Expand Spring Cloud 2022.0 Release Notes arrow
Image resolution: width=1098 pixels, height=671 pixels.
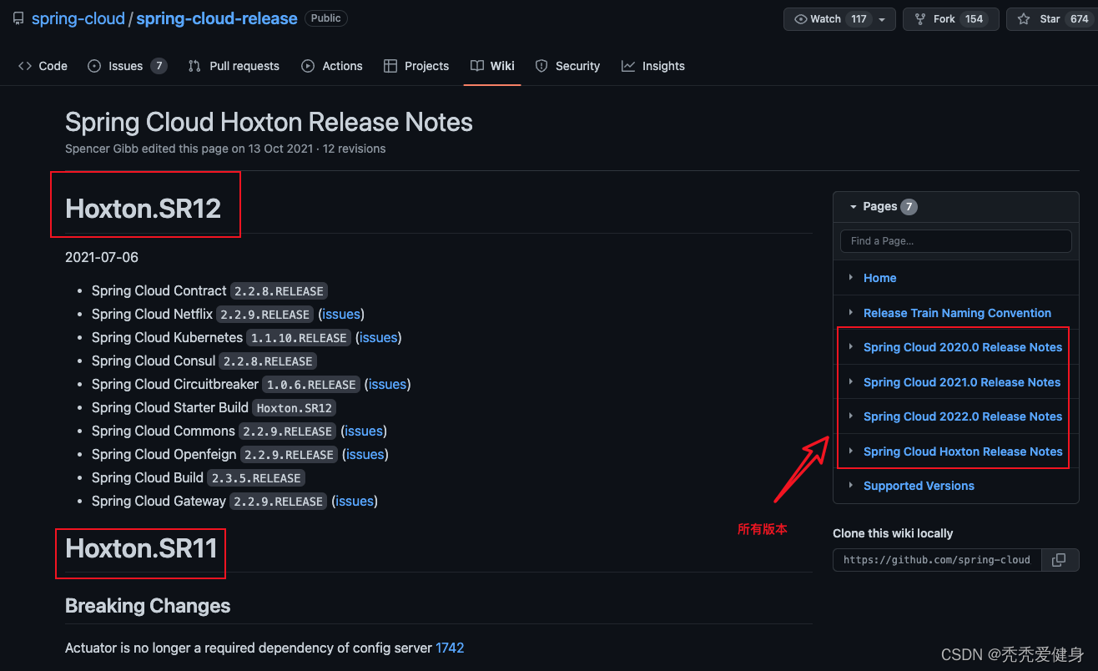tap(850, 416)
